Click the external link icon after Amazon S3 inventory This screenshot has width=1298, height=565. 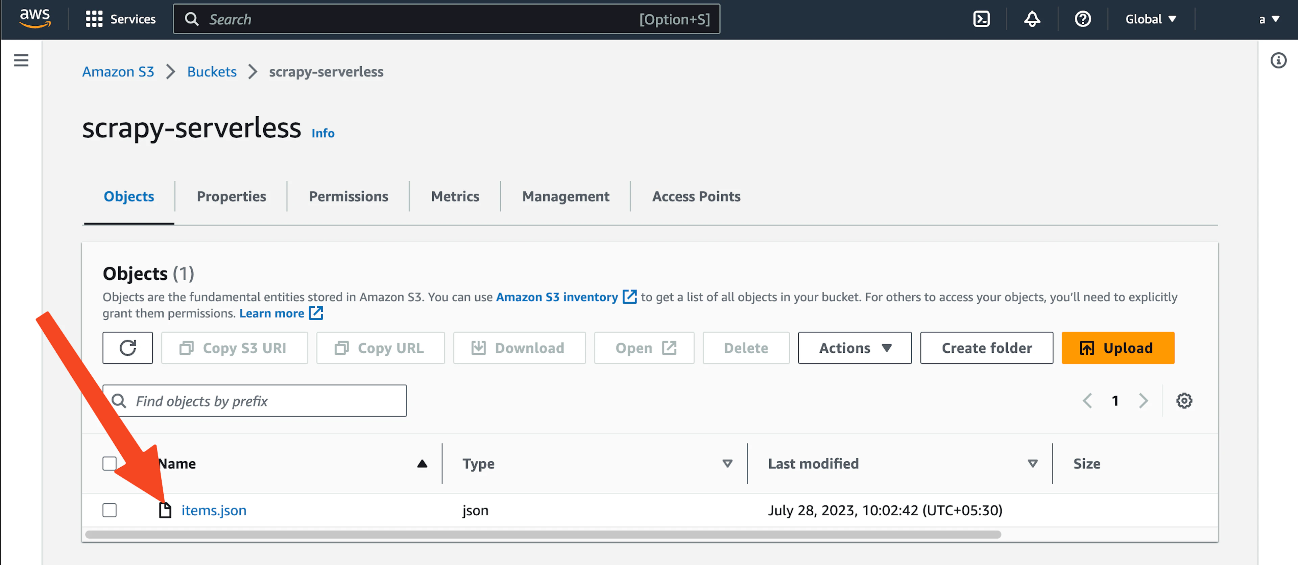click(629, 297)
